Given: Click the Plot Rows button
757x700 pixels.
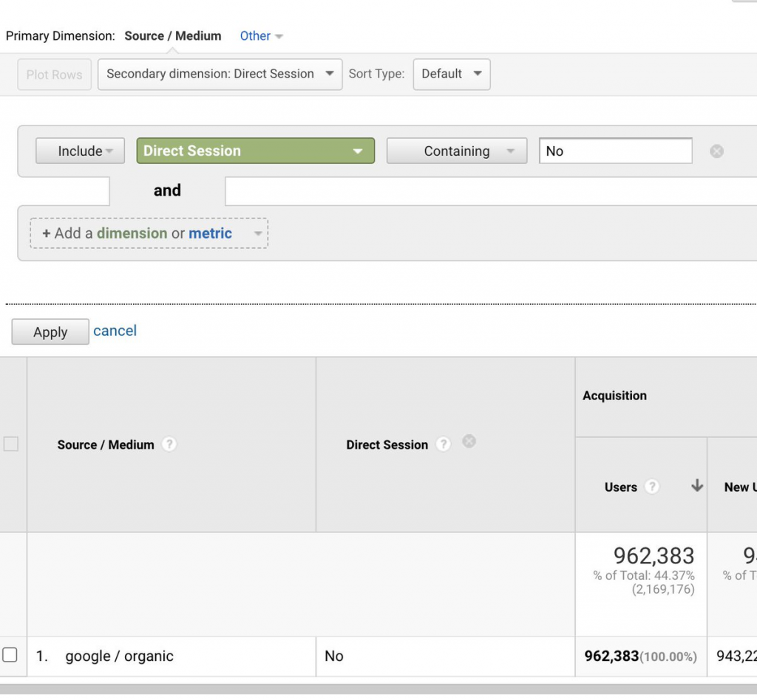Looking at the screenshot, I should pyautogui.click(x=54, y=75).
